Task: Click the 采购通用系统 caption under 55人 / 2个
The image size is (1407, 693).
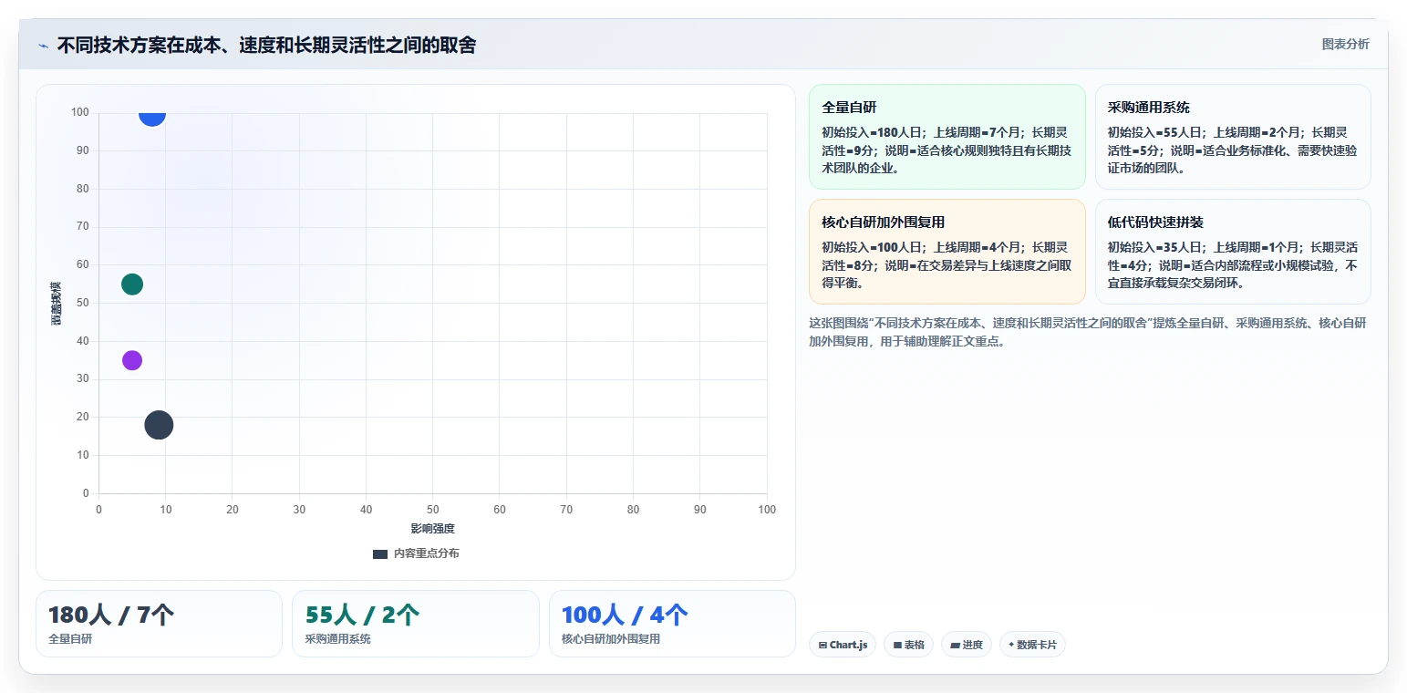Action: coord(338,639)
